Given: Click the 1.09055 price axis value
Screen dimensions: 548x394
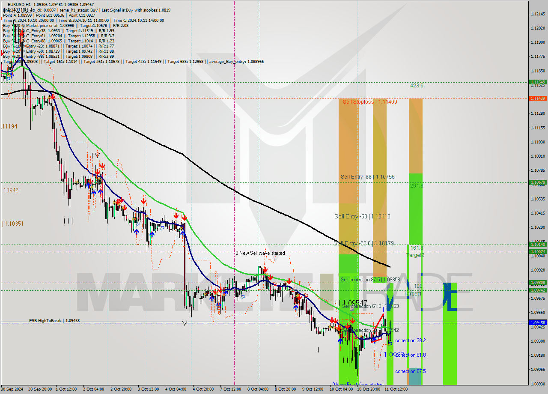Looking at the screenshot, I should [538, 370].
